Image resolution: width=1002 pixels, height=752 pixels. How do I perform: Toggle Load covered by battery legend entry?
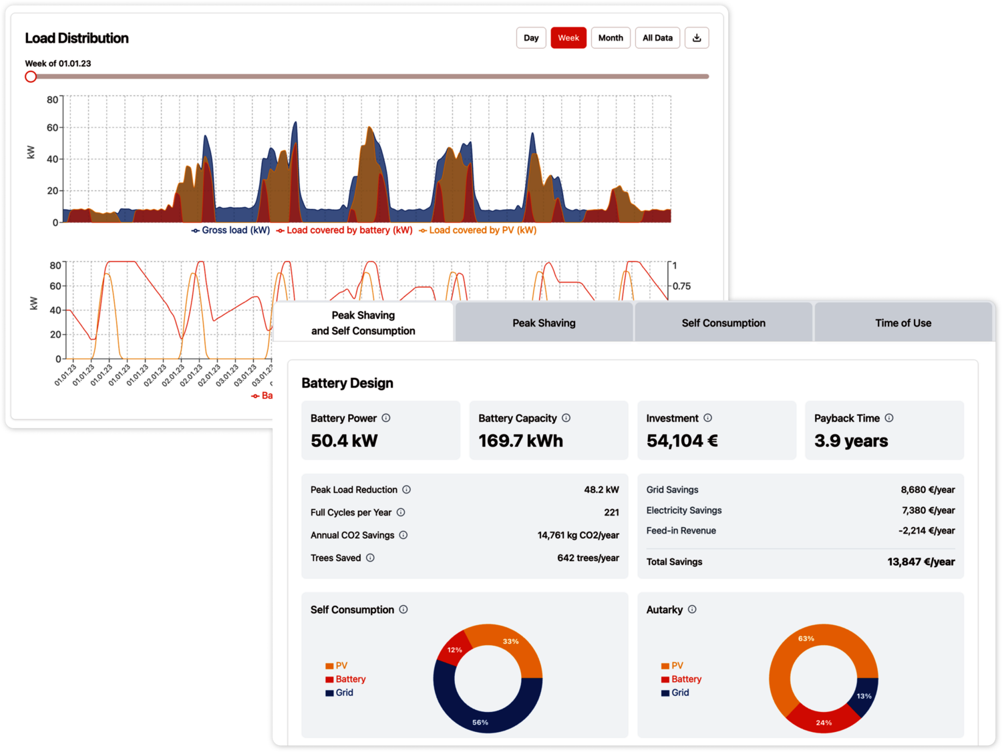click(x=345, y=230)
